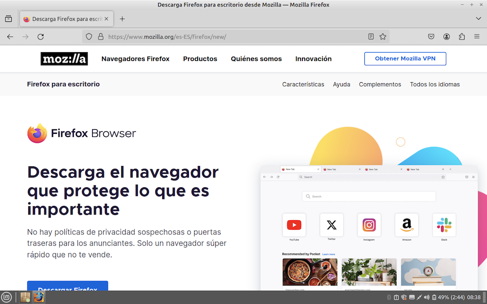
Task: Open a new tab with plus button
Action: tap(122, 19)
